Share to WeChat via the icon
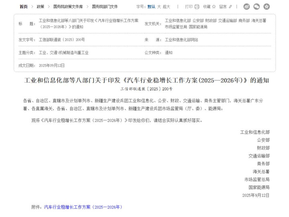 click(x=256, y=7)
